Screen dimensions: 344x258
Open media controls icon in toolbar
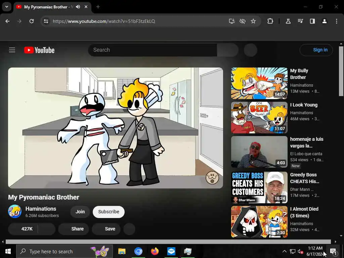click(x=300, y=21)
